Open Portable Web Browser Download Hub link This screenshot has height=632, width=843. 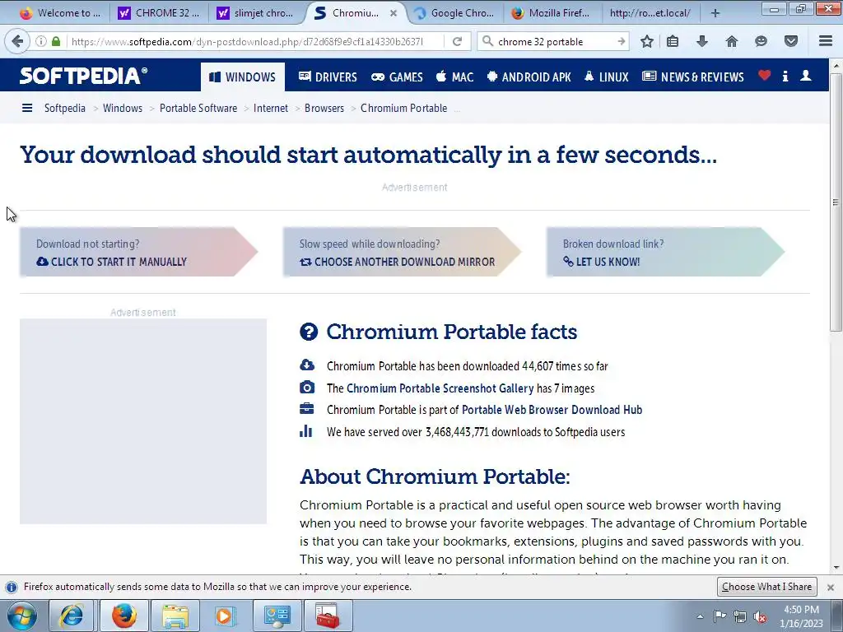click(x=552, y=410)
